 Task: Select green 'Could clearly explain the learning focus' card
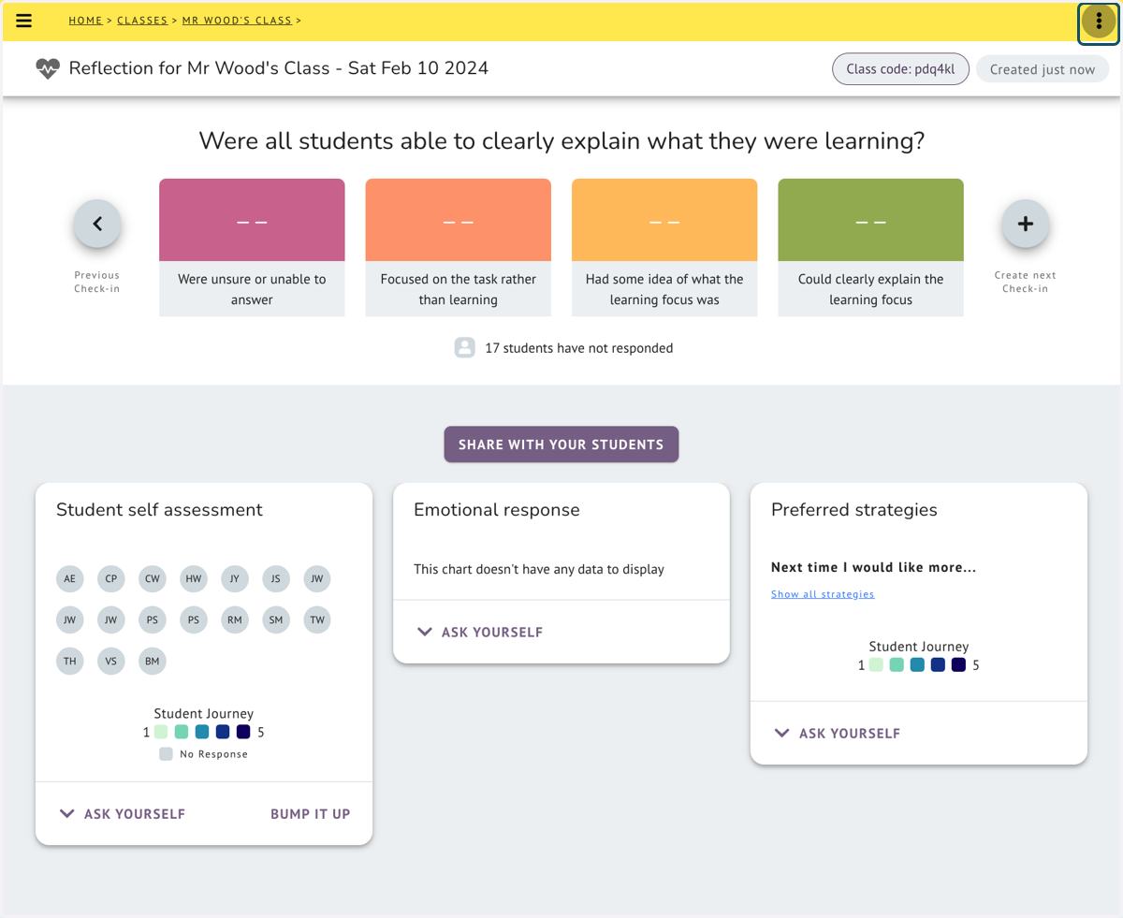(x=870, y=247)
